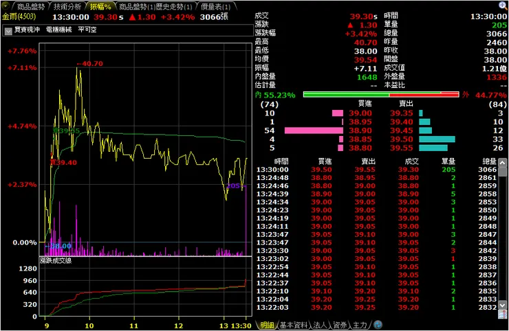Open the 價量表(1) tab
509x331 pixels.
pyautogui.click(x=215, y=6)
